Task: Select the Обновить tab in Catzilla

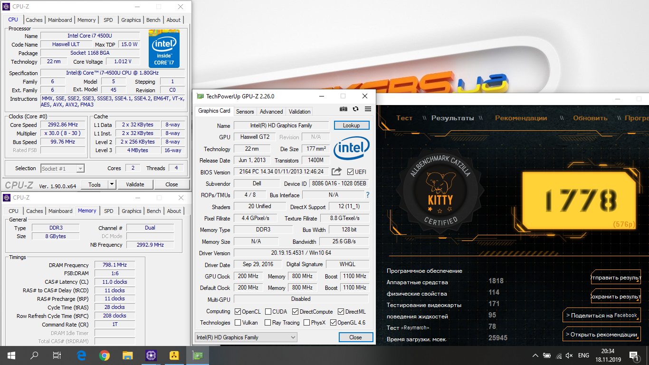Action: (590, 118)
